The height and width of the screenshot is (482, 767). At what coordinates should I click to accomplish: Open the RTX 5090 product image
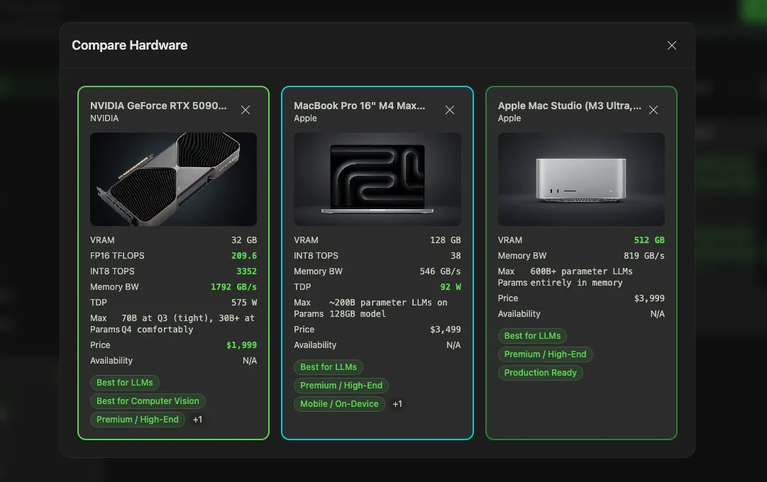point(173,179)
